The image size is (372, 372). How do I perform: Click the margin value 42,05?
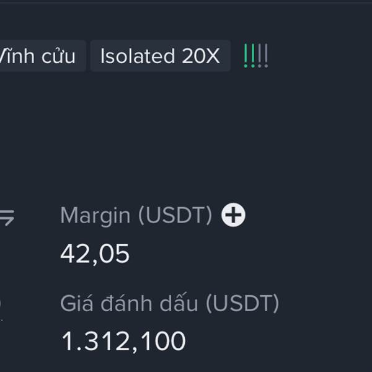(x=95, y=254)
